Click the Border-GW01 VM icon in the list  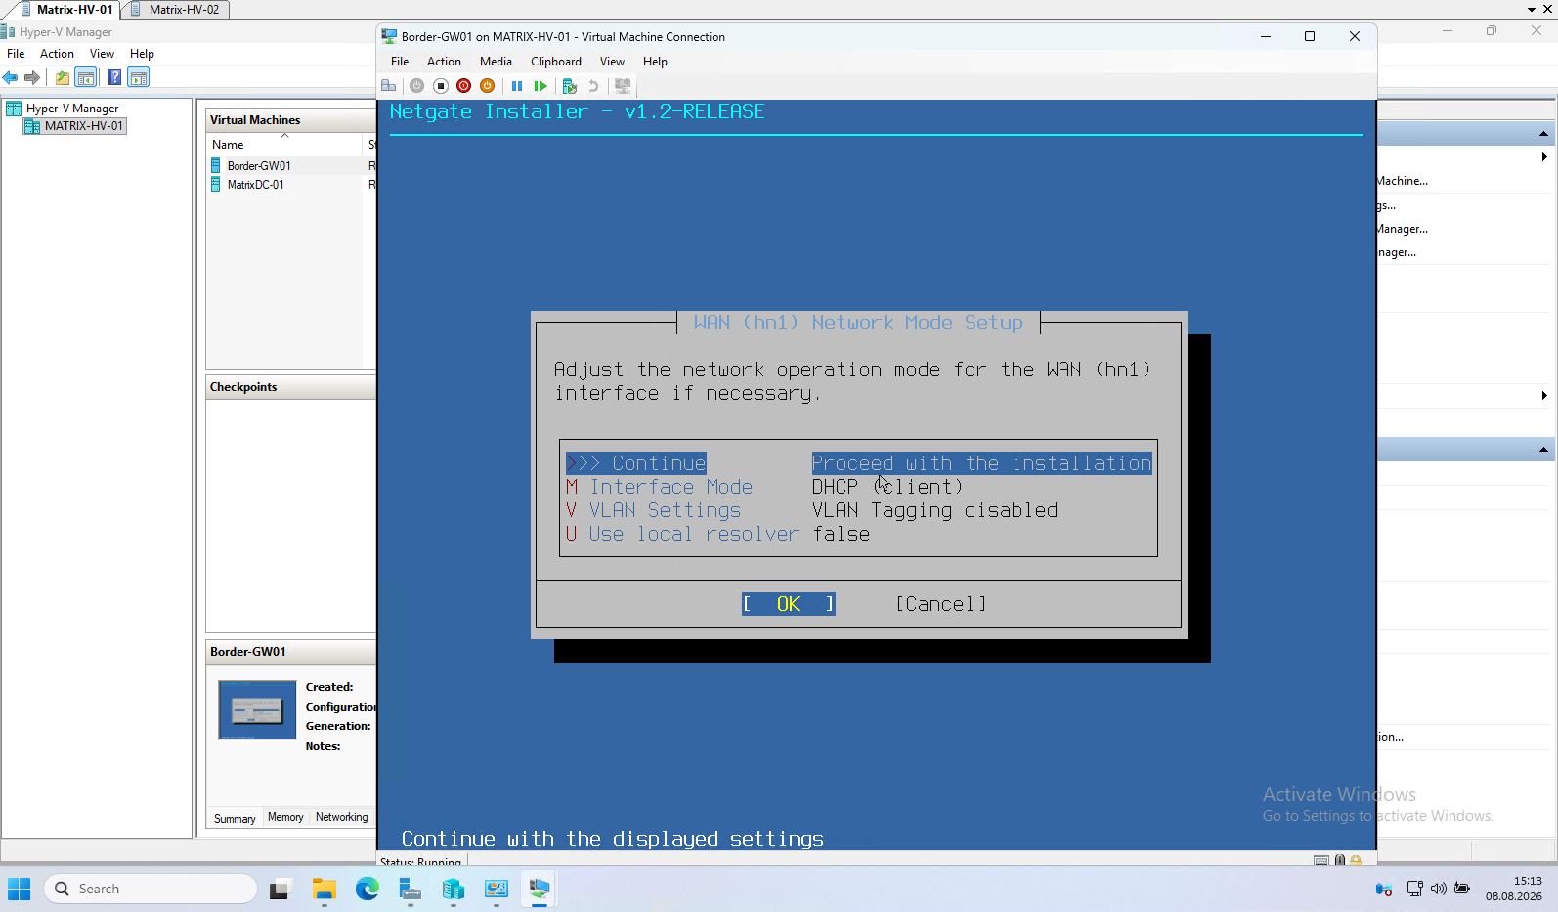216,166
